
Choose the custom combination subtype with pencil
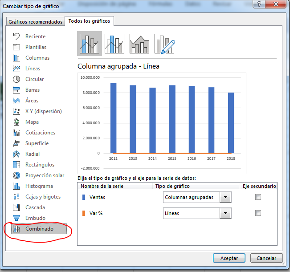[164, 44]
